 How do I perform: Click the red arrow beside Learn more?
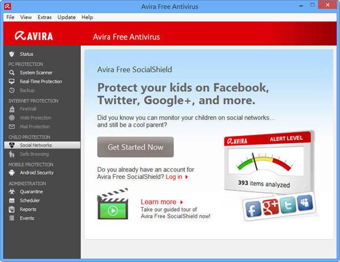pyautogui.click(x=181, y=202)
